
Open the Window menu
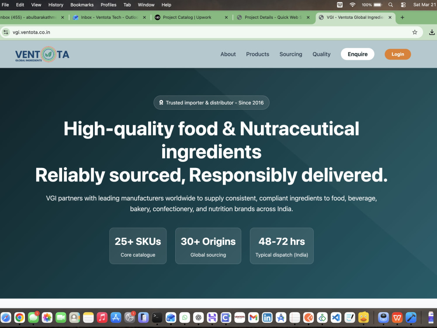pyautogui.click(x=146, y=5)
